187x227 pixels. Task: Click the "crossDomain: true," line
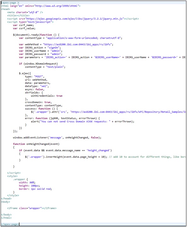click(x=38, y=102)
